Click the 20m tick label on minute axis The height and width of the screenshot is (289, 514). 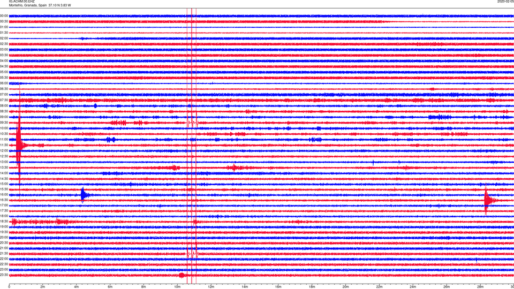(345, 287)
